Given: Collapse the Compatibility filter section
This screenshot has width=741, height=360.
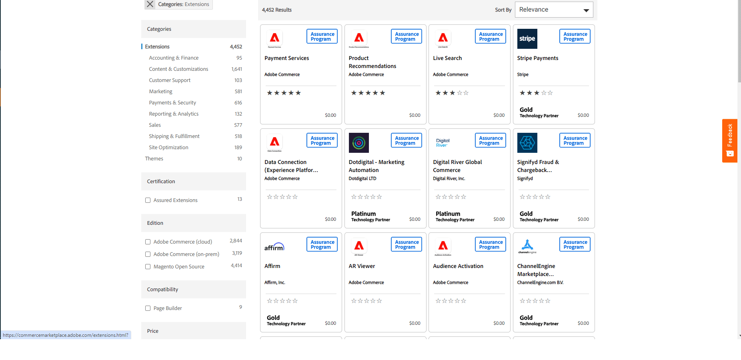Looking at the screenshot, I should click(194, 290).
